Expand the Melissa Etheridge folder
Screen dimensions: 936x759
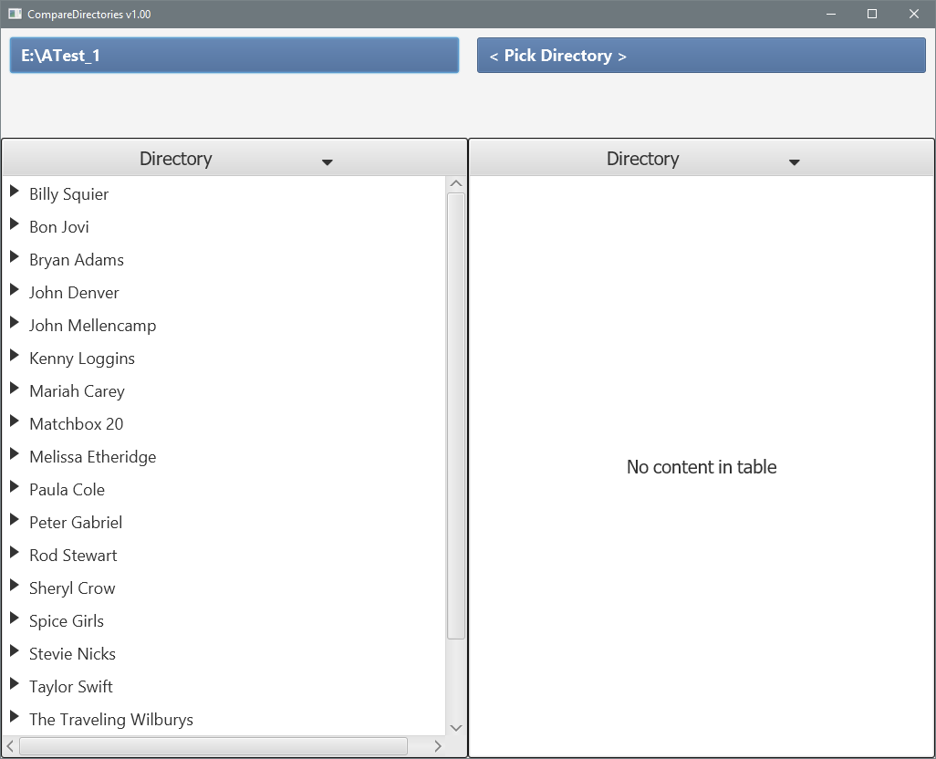pyautogui.click(x=15, y=454)
